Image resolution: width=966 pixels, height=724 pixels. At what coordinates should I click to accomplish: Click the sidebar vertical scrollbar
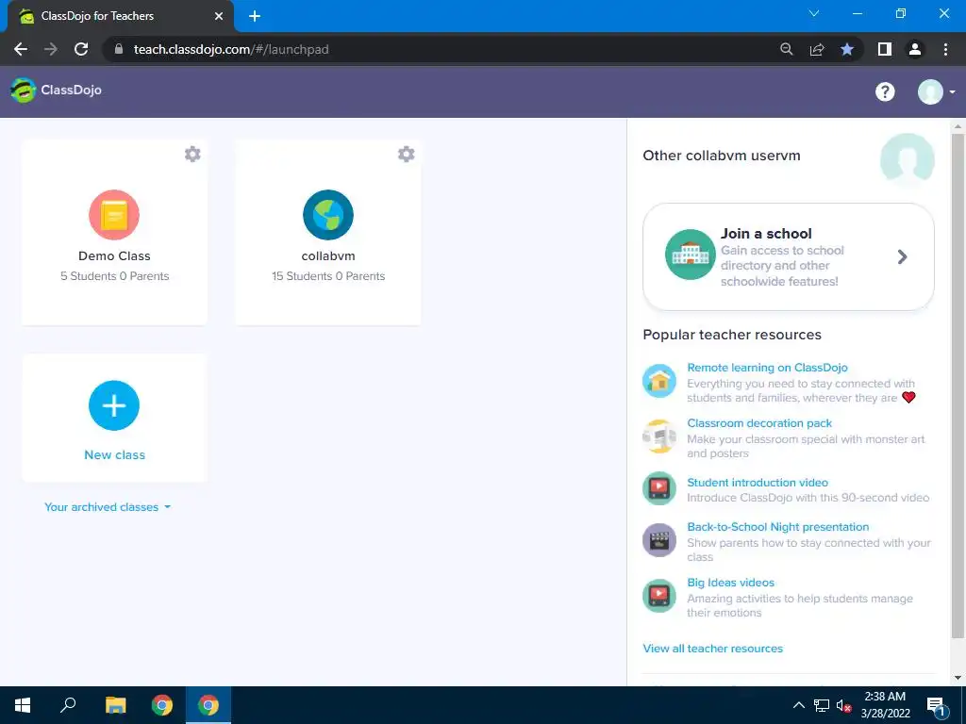[x=958, y=385]
